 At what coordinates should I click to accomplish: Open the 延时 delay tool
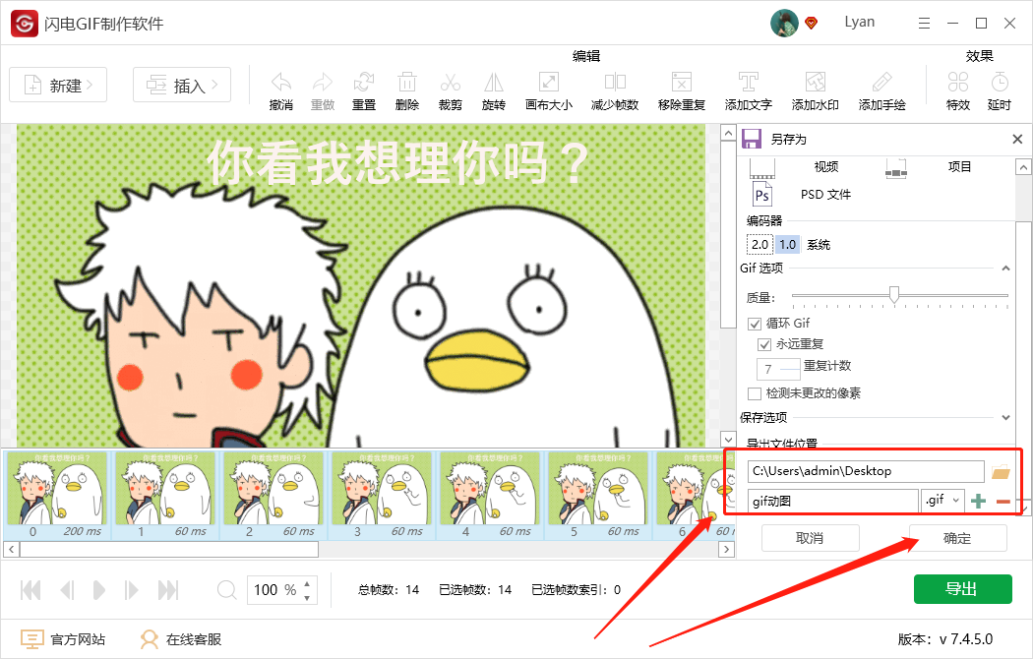pyautogui.click(x=1000, y=83)
